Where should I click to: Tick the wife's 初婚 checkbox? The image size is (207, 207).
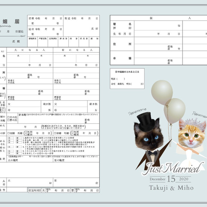click(x=55, y=133)
